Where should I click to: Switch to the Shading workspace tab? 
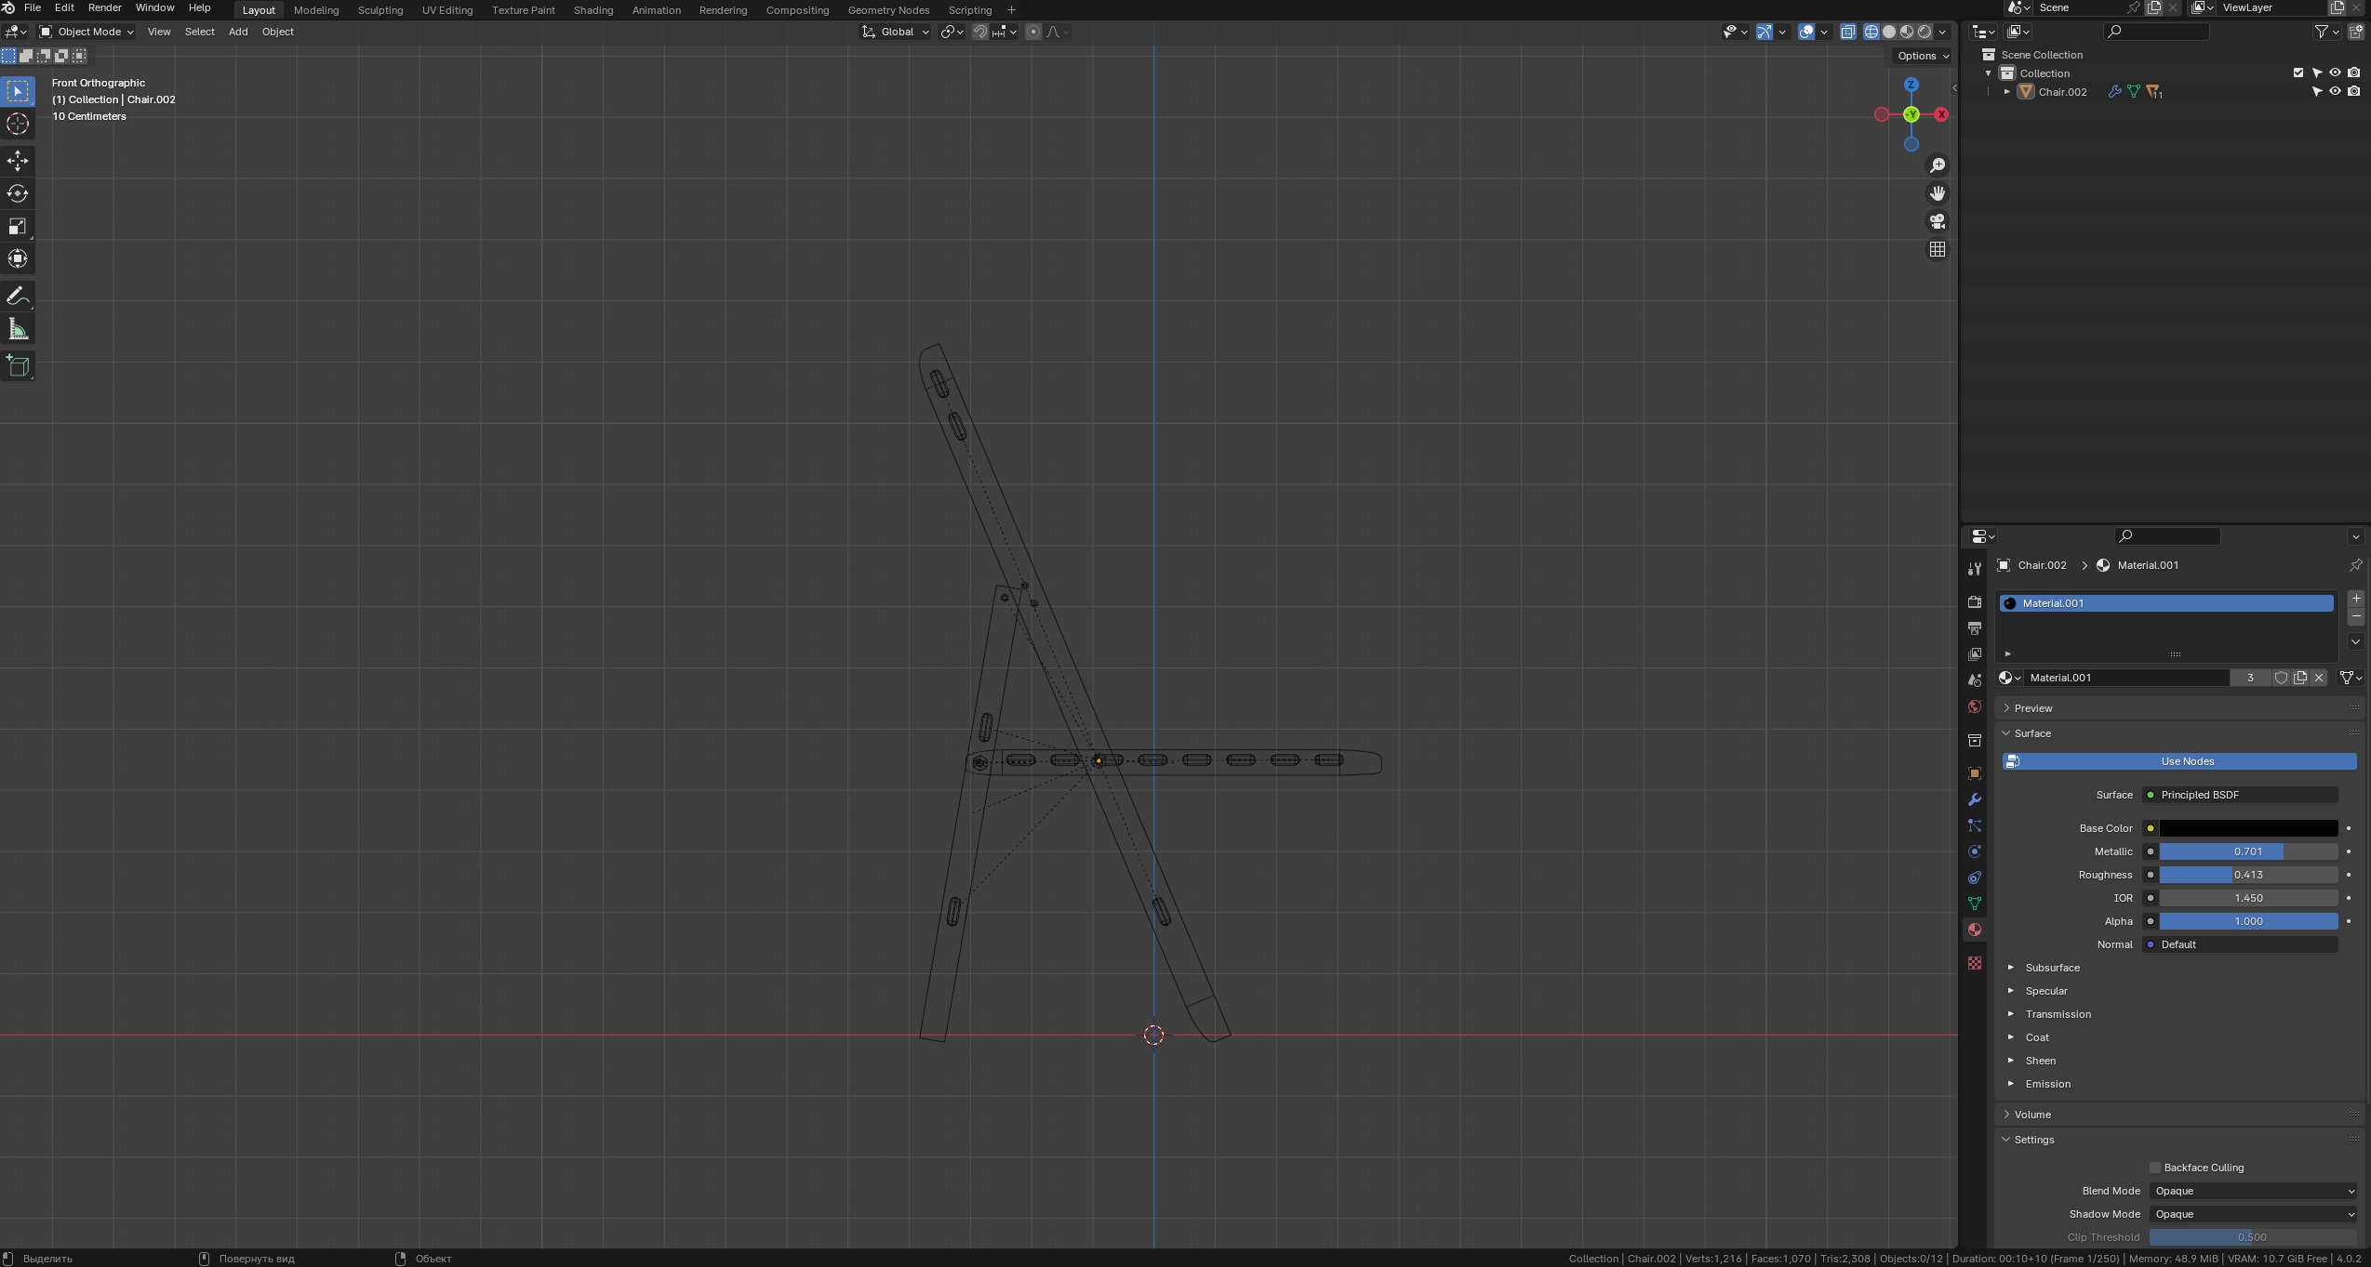(x=593, y=10)
